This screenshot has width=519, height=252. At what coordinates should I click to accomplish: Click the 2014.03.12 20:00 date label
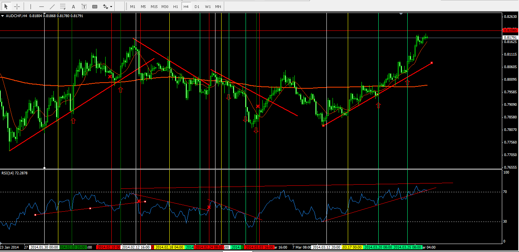(x=326, y=247)
